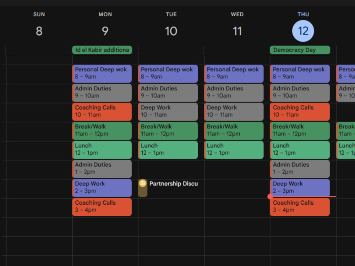
Task: Open Thursday Break/Walk 11am–12pm event
Action: click(300, 131)
